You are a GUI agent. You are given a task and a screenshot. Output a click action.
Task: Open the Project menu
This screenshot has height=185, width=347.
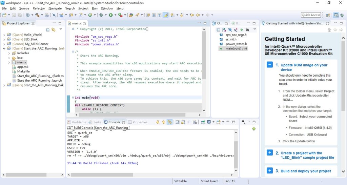pos(83,8)
